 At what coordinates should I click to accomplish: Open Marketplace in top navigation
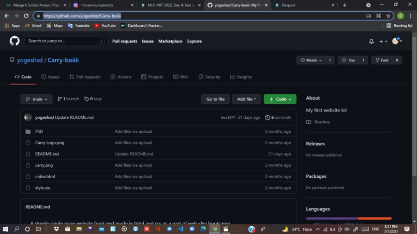170,41
